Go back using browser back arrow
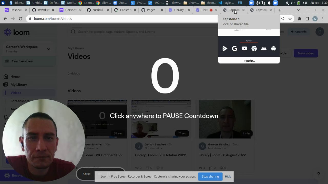The width and height of the screenshot is (328, 184). point(5,19)
